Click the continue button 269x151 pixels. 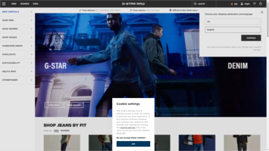tap(251, 38)
